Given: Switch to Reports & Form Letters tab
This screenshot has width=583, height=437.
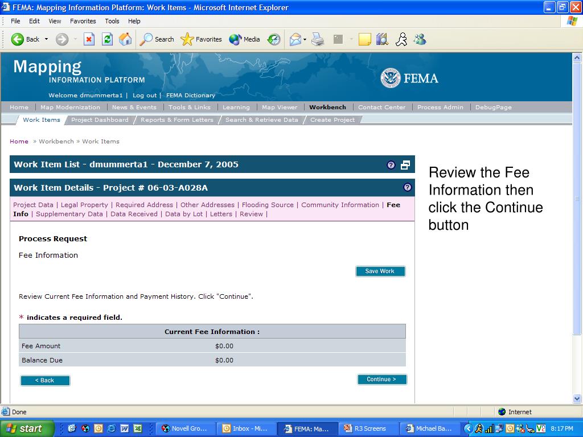Looking at the screenshot, I should [177, 120].
